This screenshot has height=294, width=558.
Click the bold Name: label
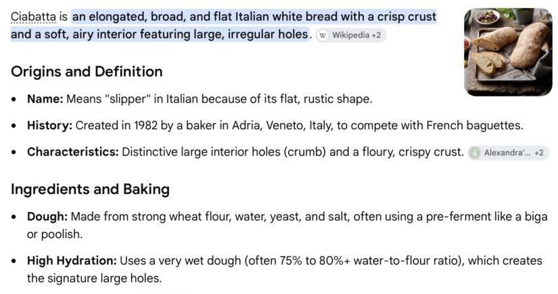tap(45, 99)
